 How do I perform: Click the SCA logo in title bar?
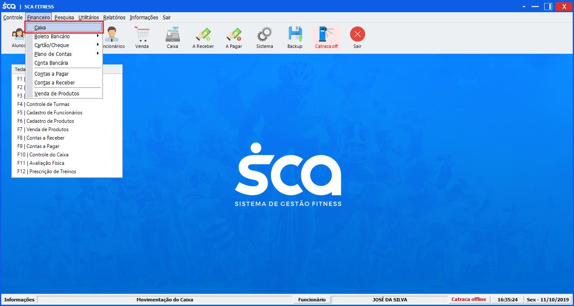pos(9,6)
